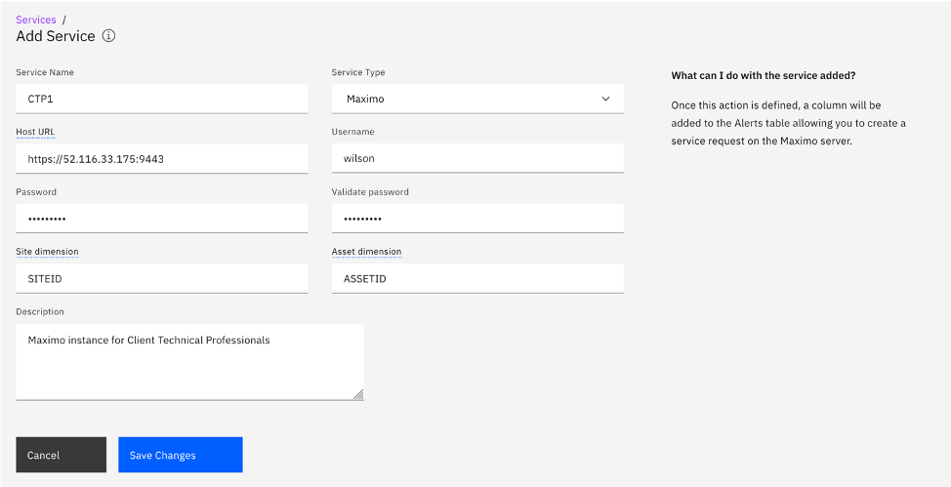Click the Add Service page heading

[x=56, y=36]
